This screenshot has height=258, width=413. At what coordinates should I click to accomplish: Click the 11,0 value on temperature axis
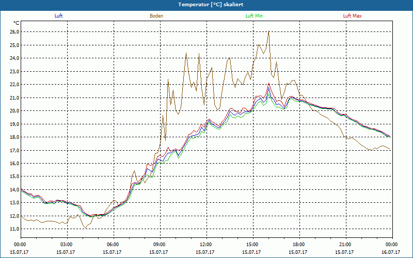(14, 229)
